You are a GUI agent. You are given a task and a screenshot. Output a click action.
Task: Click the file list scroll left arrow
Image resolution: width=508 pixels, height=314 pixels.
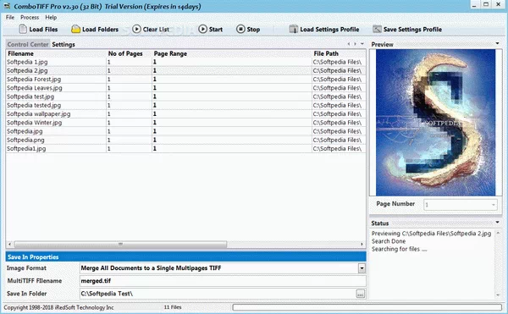[9, 244]
